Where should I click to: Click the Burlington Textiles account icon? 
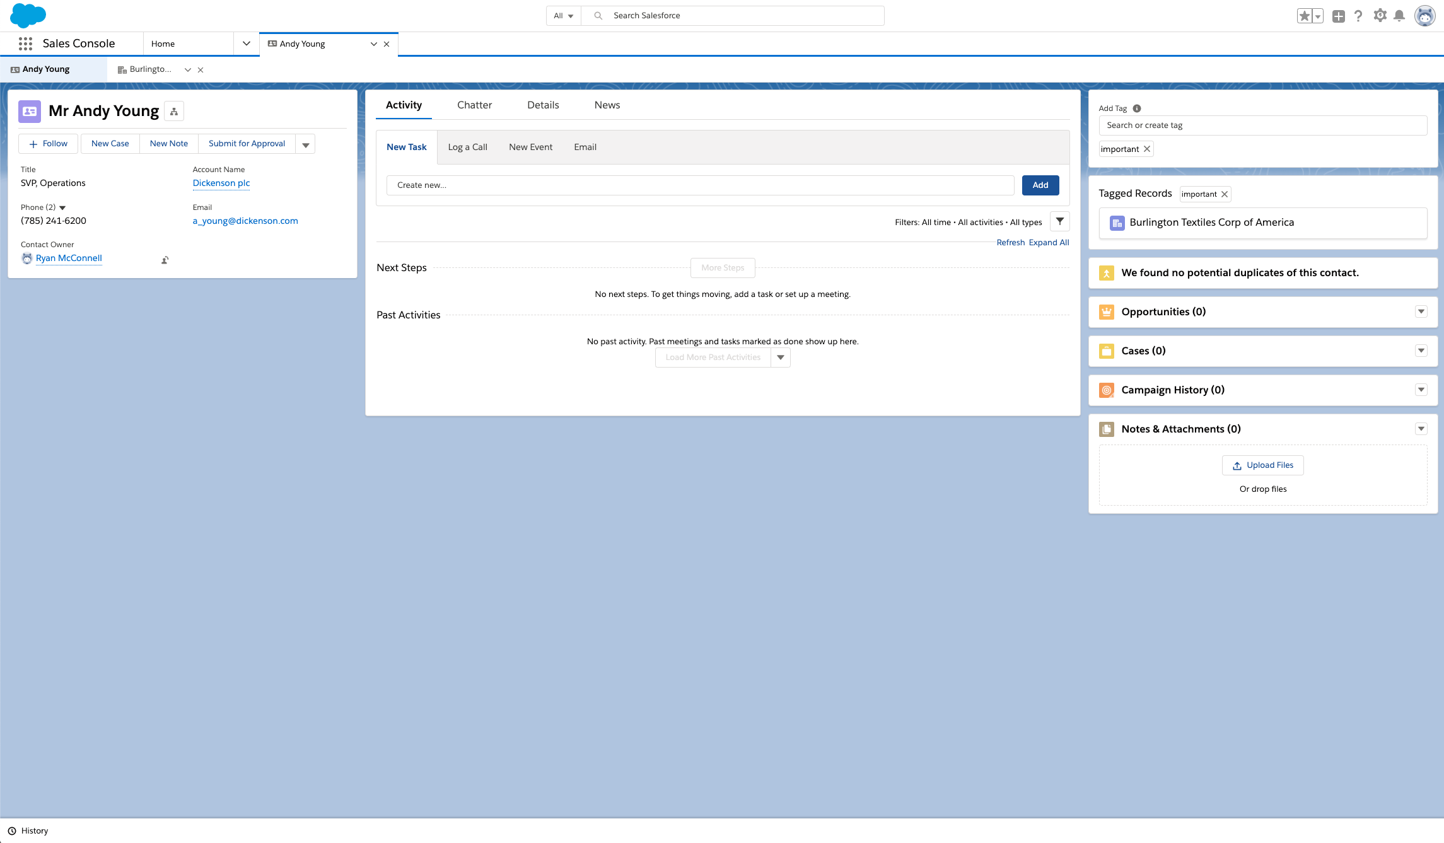pyautogui.click(x=1117, y=223)
